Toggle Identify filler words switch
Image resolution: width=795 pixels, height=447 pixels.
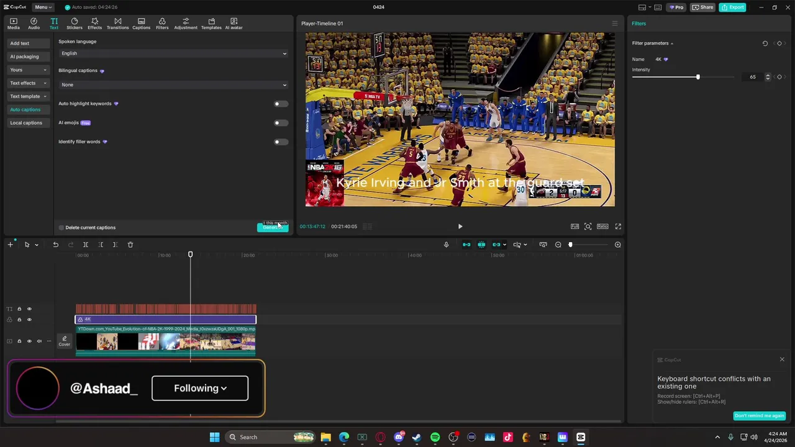281,142
